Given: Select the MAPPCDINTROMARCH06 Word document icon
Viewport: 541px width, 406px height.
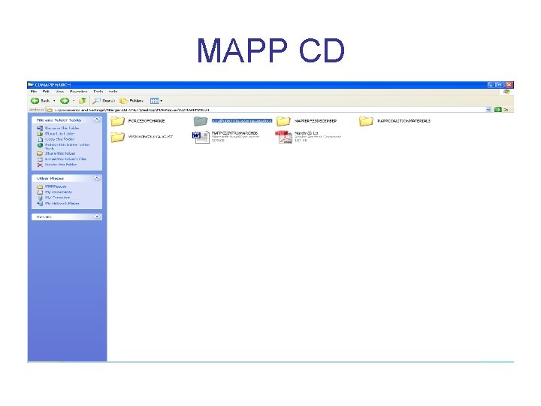Looking at the screenshot, I should click(x=201, y=137).
